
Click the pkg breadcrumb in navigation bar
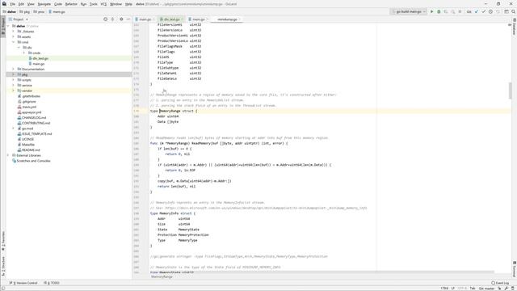tap(25, 11)
